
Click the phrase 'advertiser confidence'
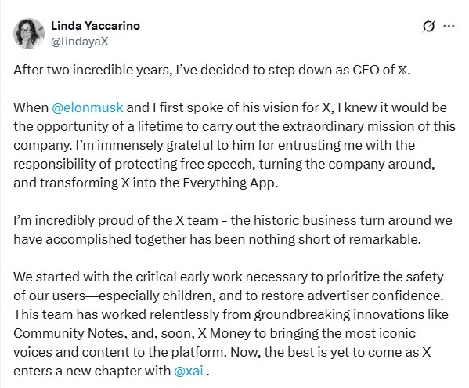click(x=375, y=296)
